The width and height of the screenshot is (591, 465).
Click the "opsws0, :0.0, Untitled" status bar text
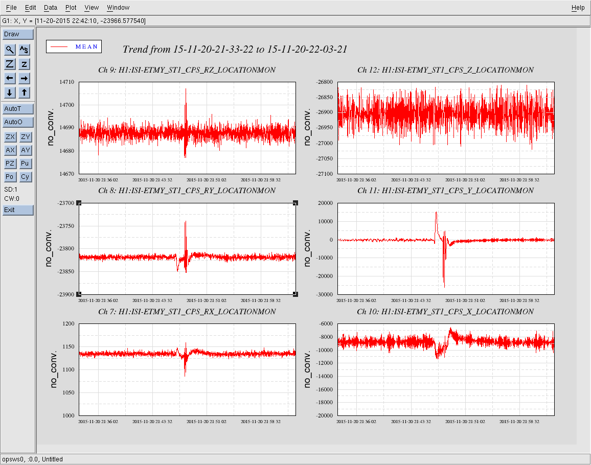32,459
